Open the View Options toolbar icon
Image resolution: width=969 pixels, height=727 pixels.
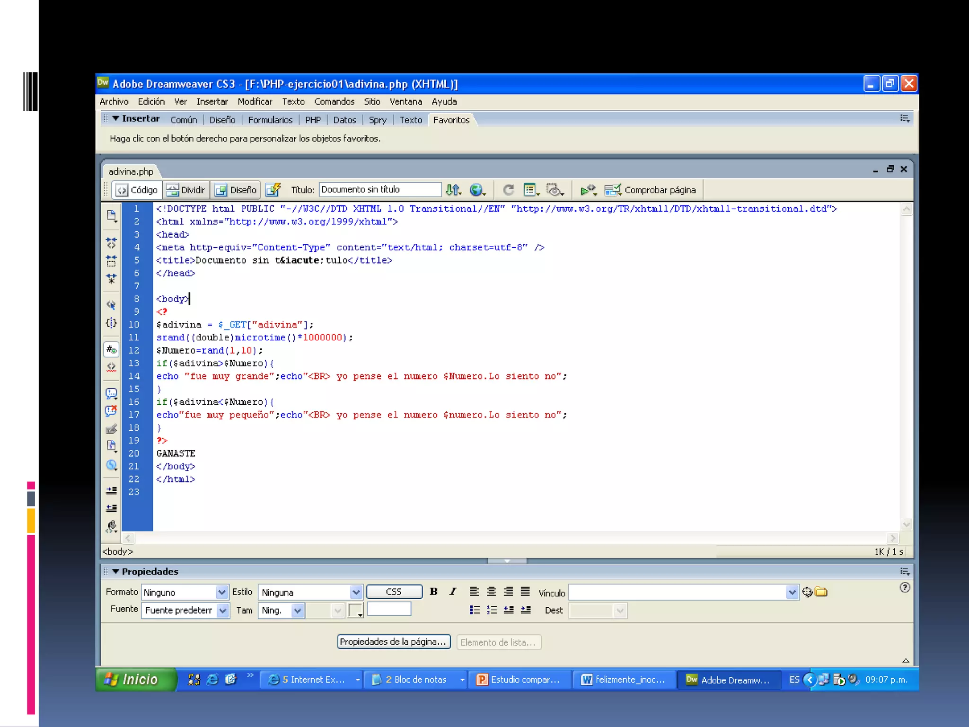tap(531, 190)
